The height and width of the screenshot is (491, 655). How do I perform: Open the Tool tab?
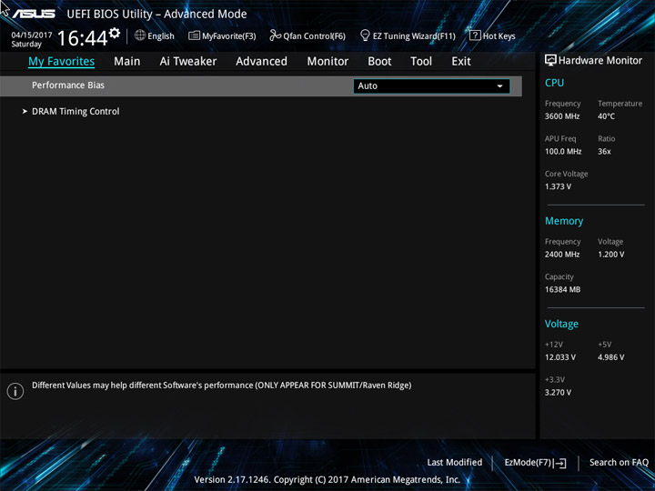421,62
